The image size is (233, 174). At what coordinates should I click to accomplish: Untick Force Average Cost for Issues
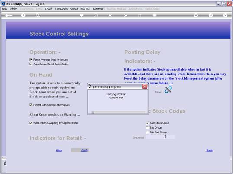tap(31, 60)
